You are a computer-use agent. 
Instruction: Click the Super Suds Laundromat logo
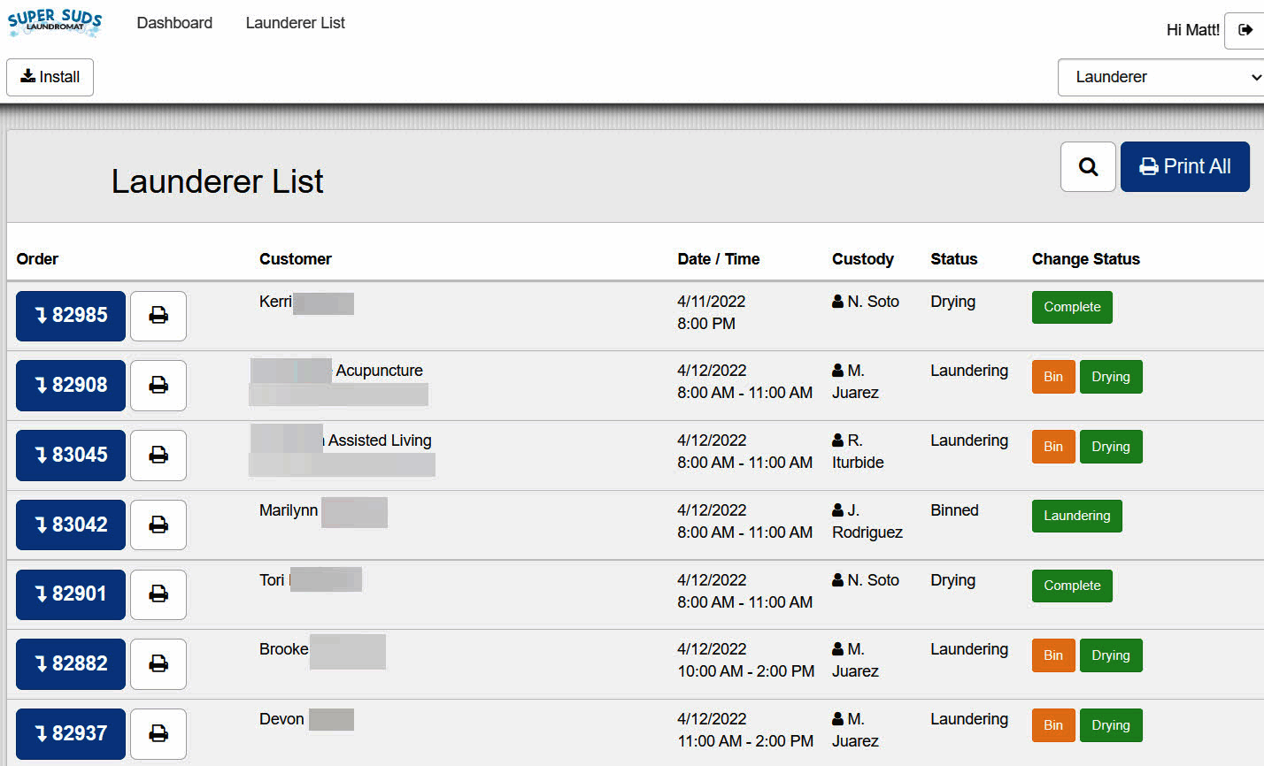tap(55, 22)
